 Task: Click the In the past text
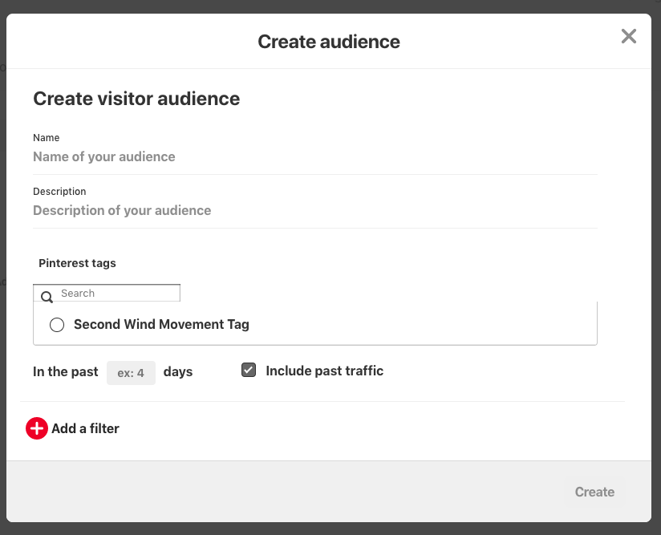(x=66, y=372)
